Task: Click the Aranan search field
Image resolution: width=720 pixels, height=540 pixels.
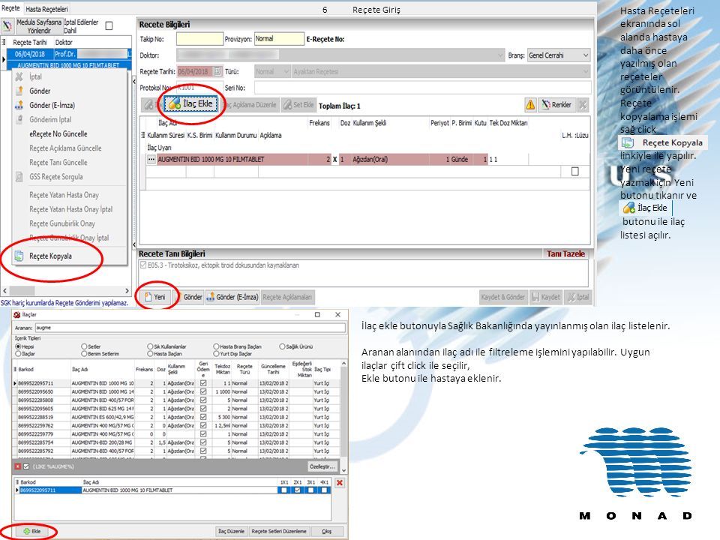Action: (x=190, y=328)
